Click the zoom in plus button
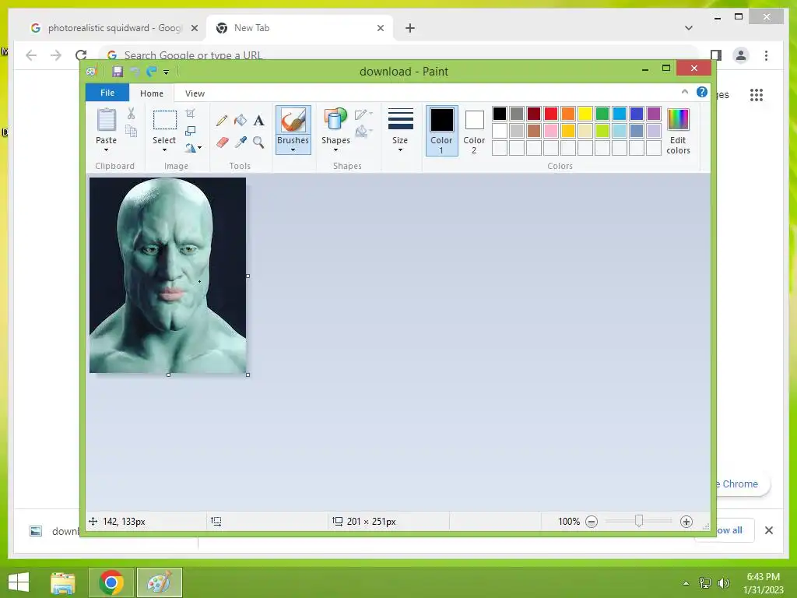The height and width of the screenshot is (598, 797). (x=686, y=522)
